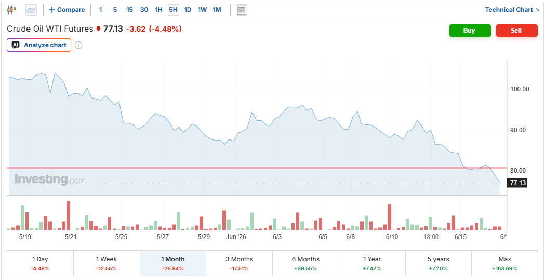This screenshot has height=280, width=545.
Task: Switch to candlestick chart type icon
Action: coord(12,10)
